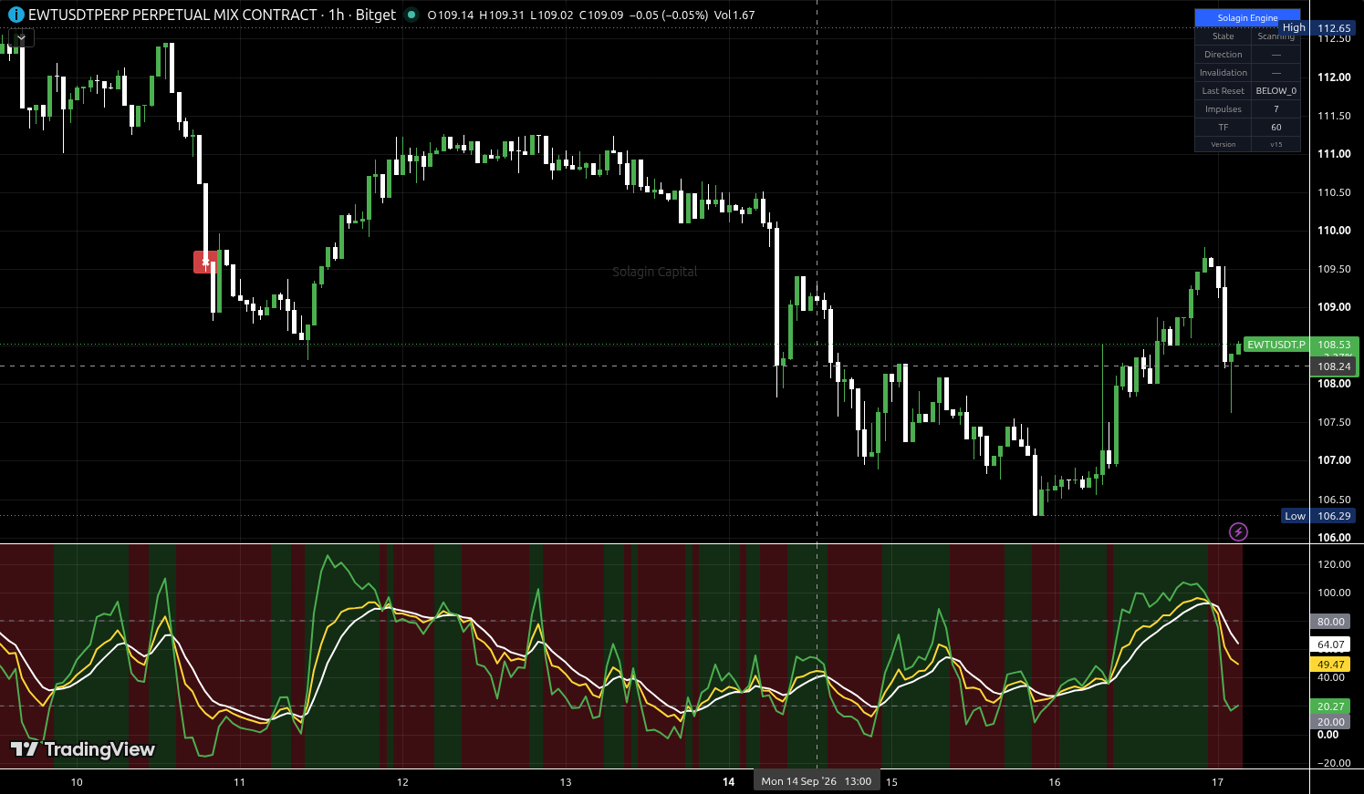Click the crosshair time label Mon 14 Sep '26 13:00
This screenshot has width=1364, height=794.
point(817,781)
